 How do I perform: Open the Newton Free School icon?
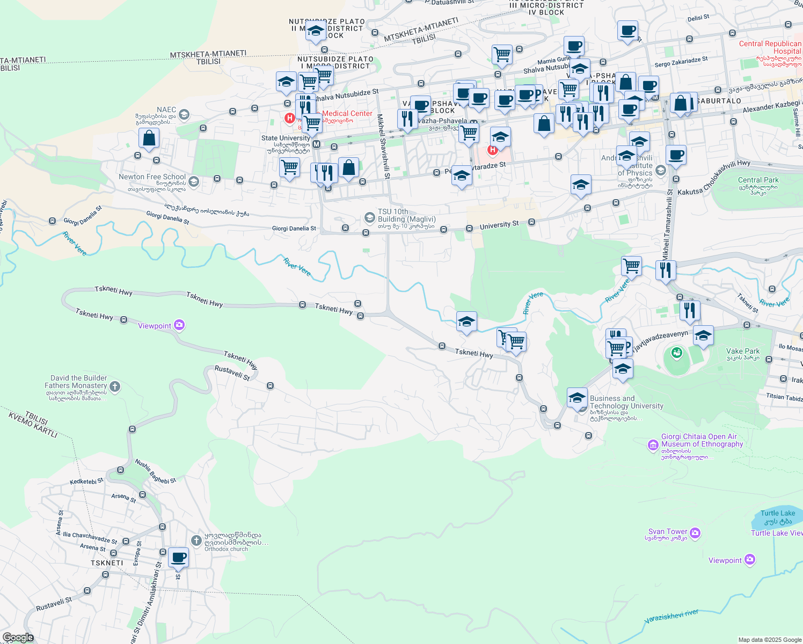194,182
